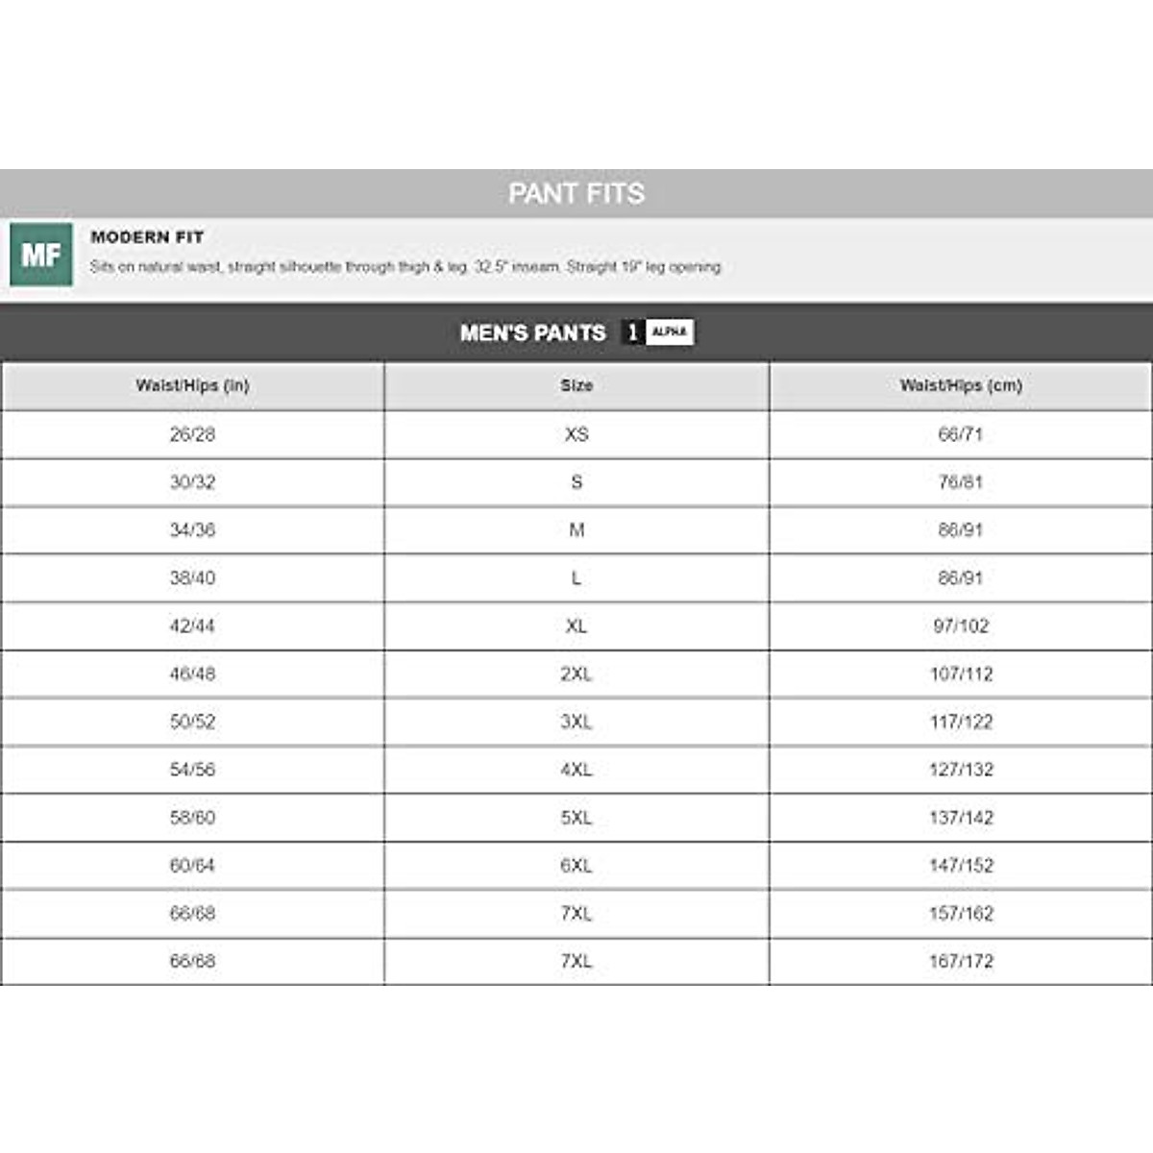Click the green MF Modern Fit icon

(41, 255)
